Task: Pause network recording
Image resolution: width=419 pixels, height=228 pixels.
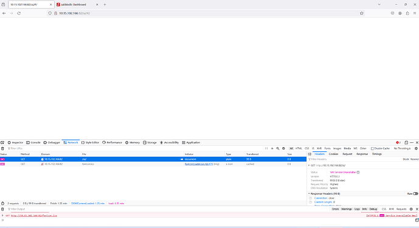Action: pos(266,148)
